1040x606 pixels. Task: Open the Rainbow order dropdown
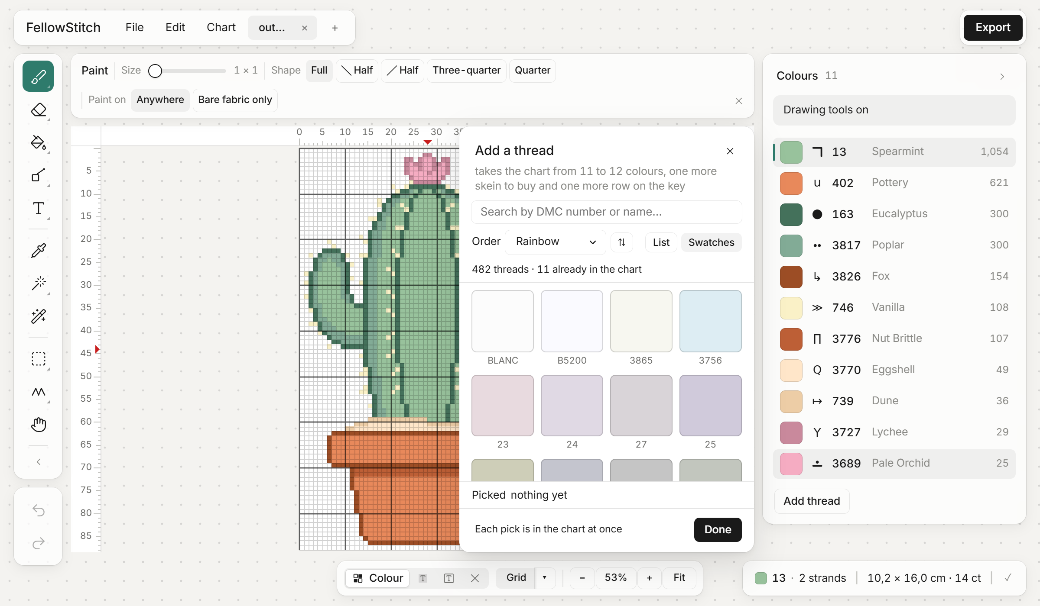[556, 242]
